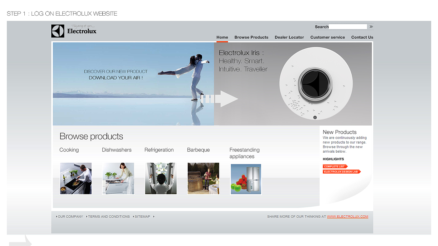
Task: Open the Refrigeration category link
Action: click(159, 150)
